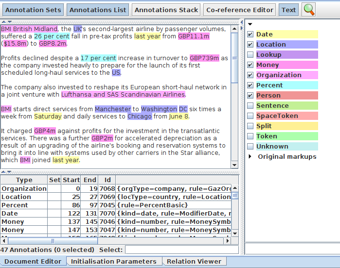Screen dimensions: 340x268
Task: Collapse the default annotation set arrow
Action: (250, 24)
